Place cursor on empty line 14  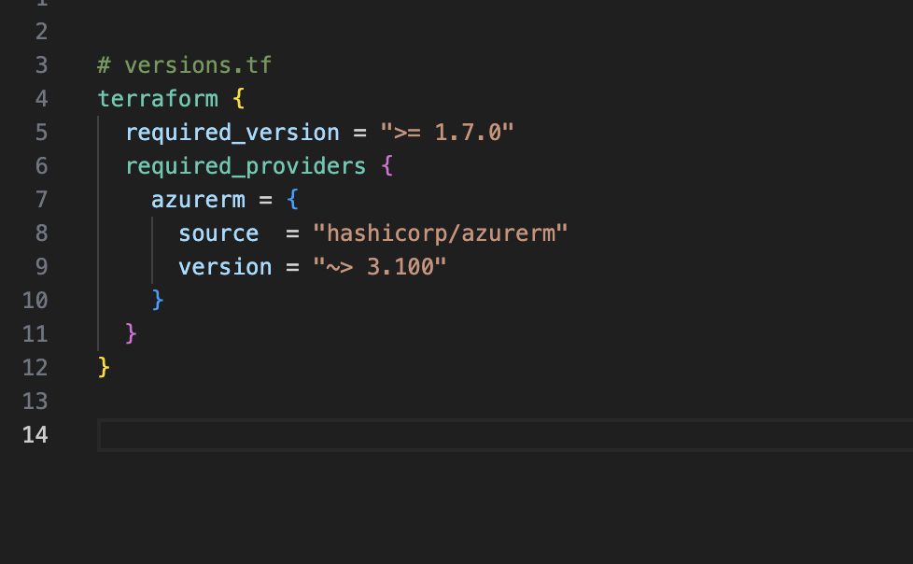tap(505, 434)
